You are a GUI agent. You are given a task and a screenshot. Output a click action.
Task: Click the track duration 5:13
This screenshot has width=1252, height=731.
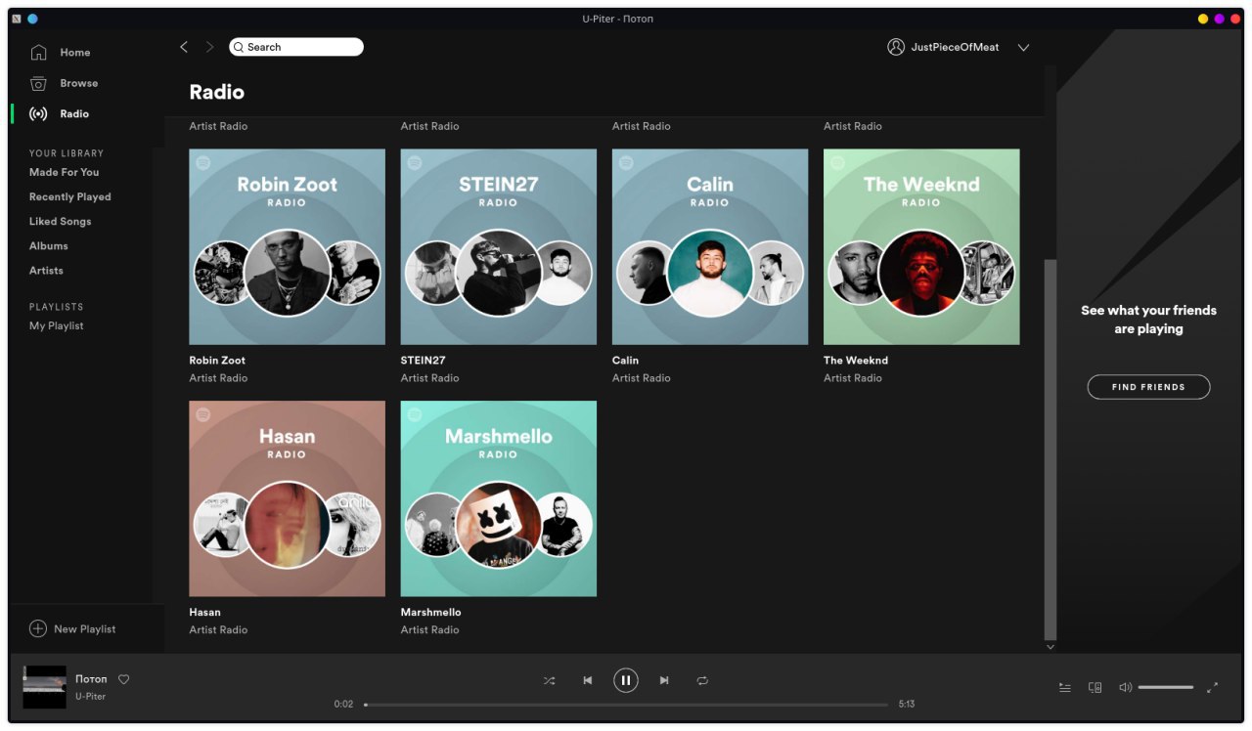pos(907,705)
